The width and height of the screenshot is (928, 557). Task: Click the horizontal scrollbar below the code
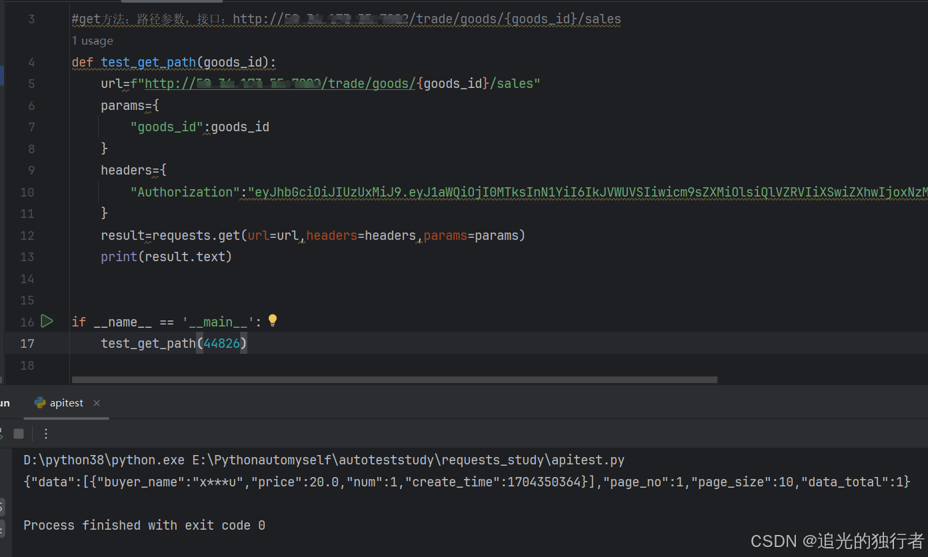393,380
